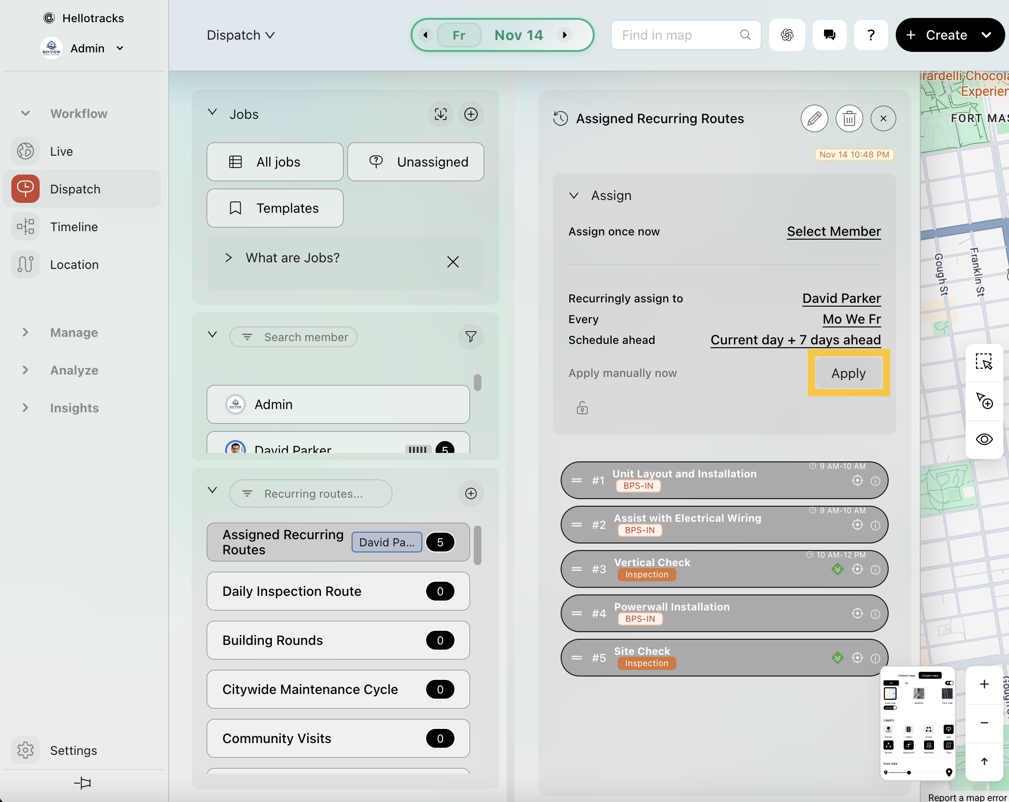
Task: Switch to the Unassigned jobs tab
Action: 415,162
